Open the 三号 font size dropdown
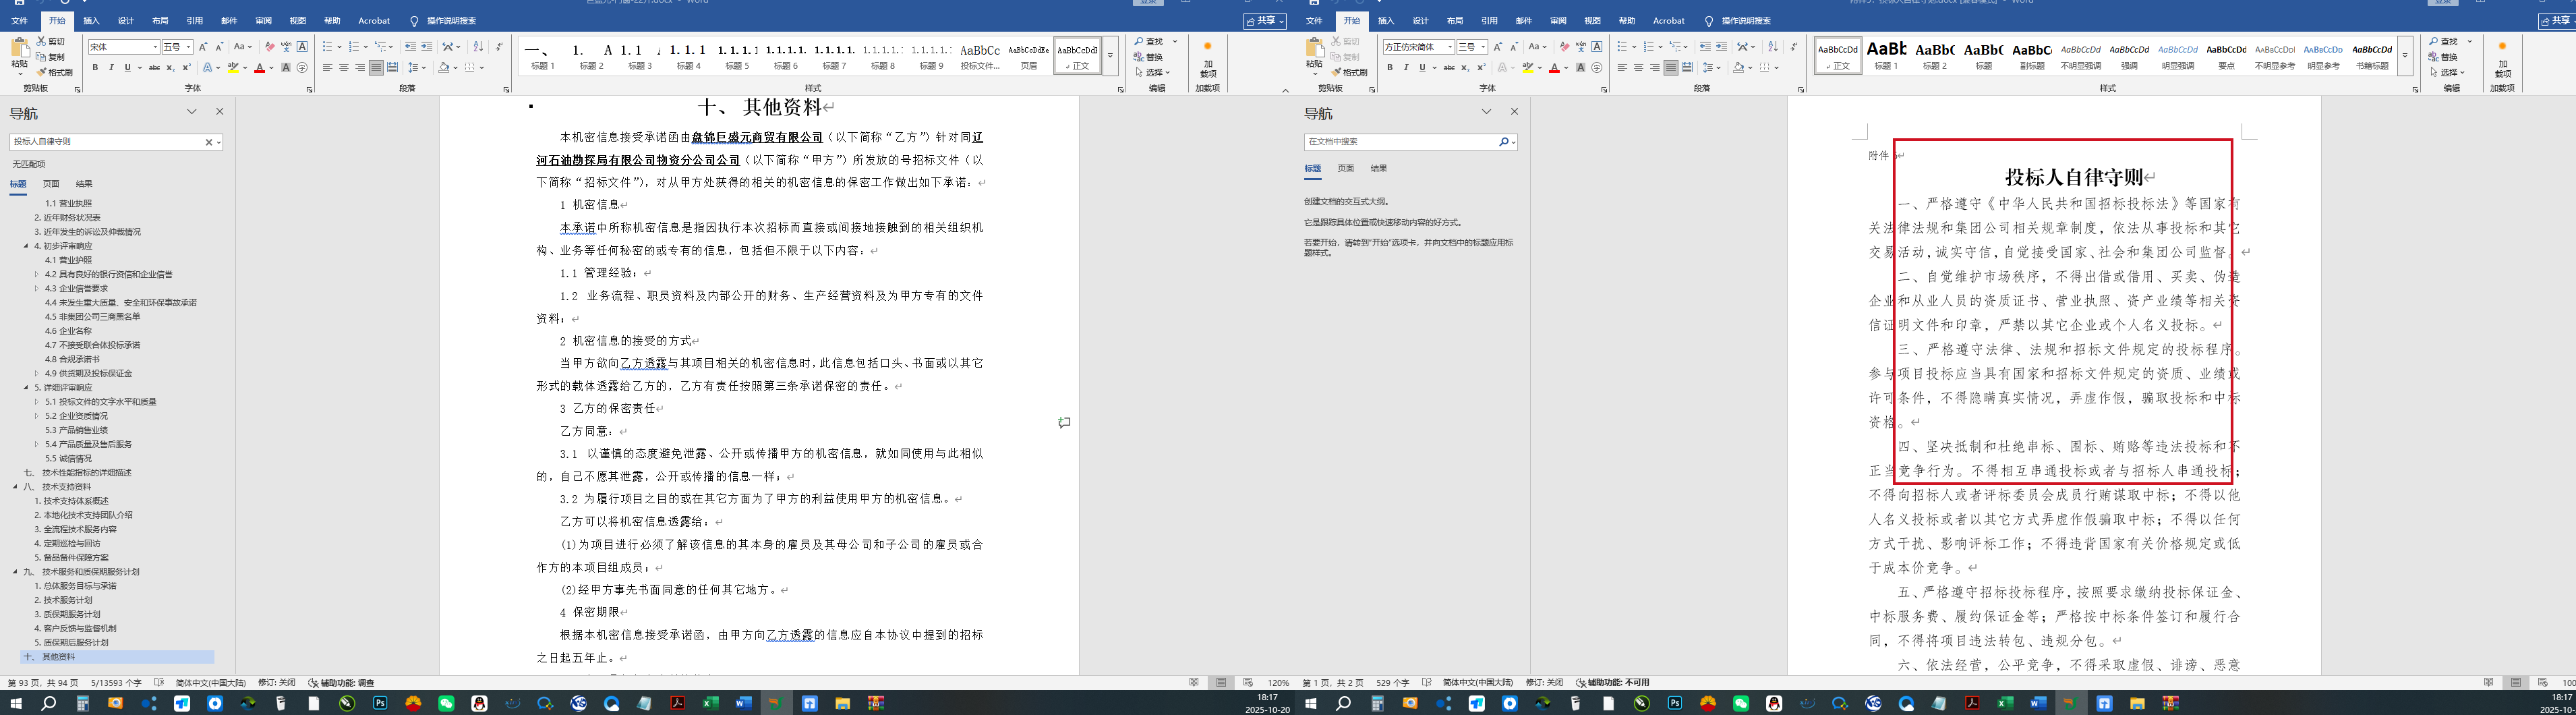 click(1483, 47)
